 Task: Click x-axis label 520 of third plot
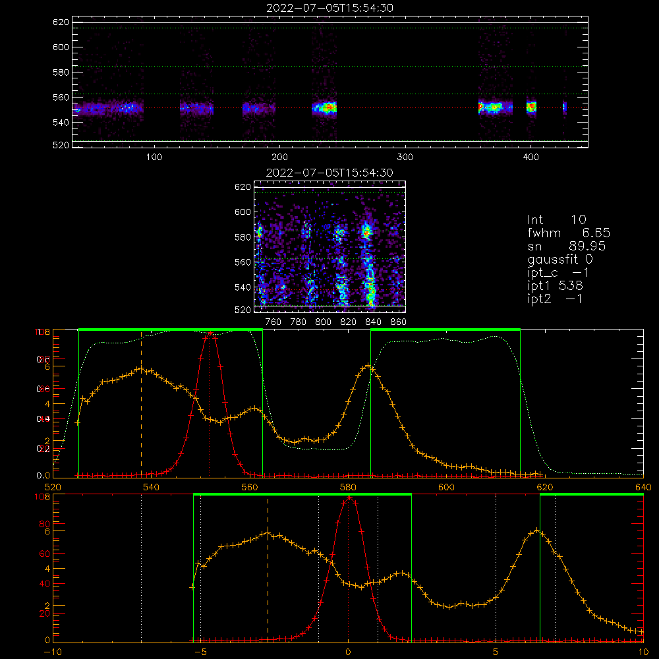pyautogui.click(x=53, y=487)
